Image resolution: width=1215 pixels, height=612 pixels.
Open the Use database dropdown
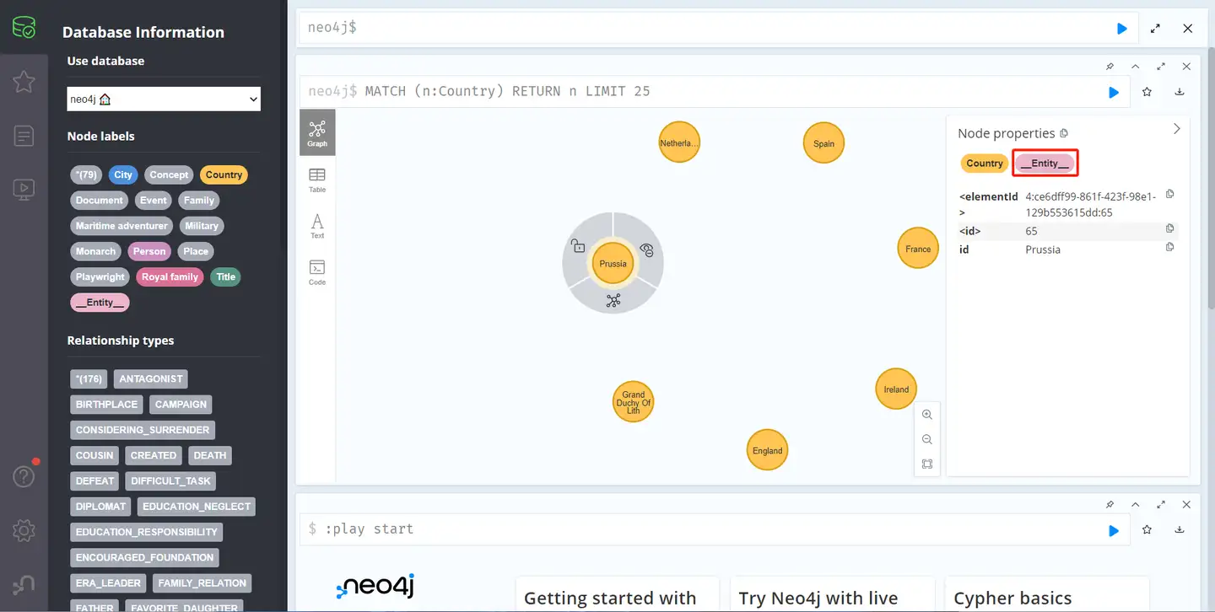pos(164,99)
